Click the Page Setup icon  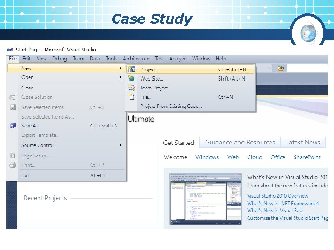click(13, 156)
